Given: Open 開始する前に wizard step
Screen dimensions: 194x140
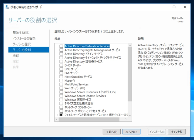Looking at the screenshot, I should (x=21, y=33).
